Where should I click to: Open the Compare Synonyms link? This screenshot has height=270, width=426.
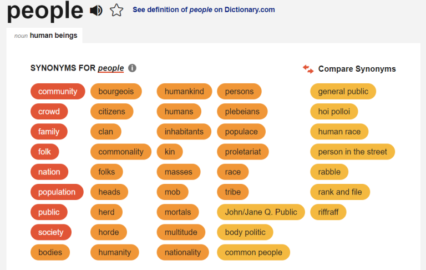[x=357, y=69]
